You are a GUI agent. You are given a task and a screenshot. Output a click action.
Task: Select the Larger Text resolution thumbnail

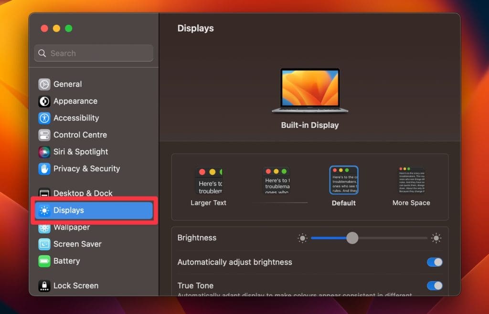click(209, 181)
